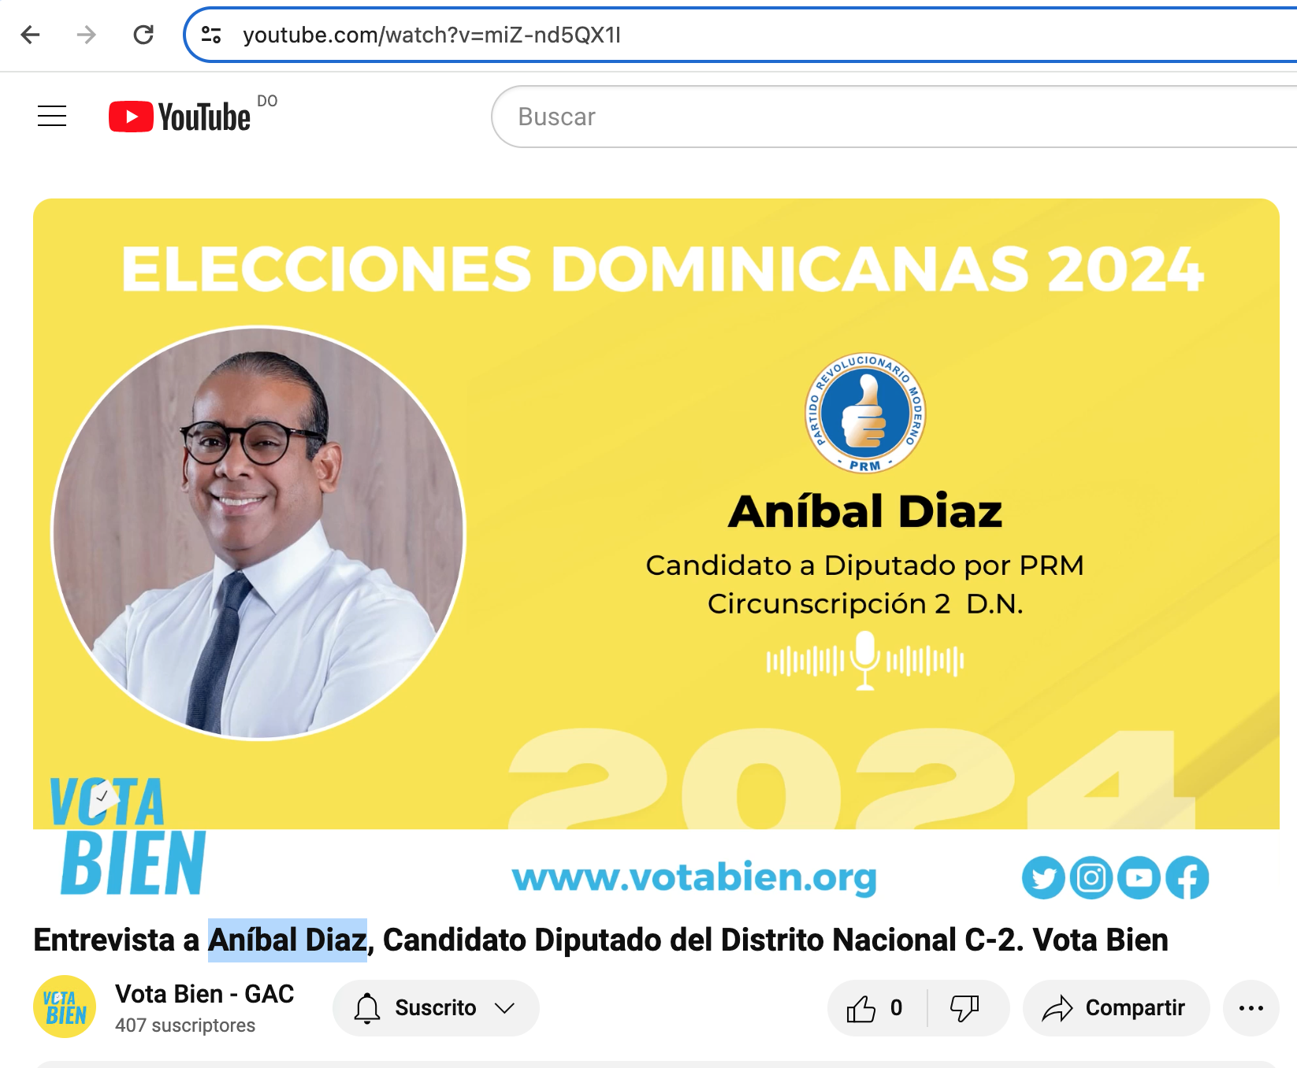
Task: Click the video player to play
Action: tap(656, 551)
